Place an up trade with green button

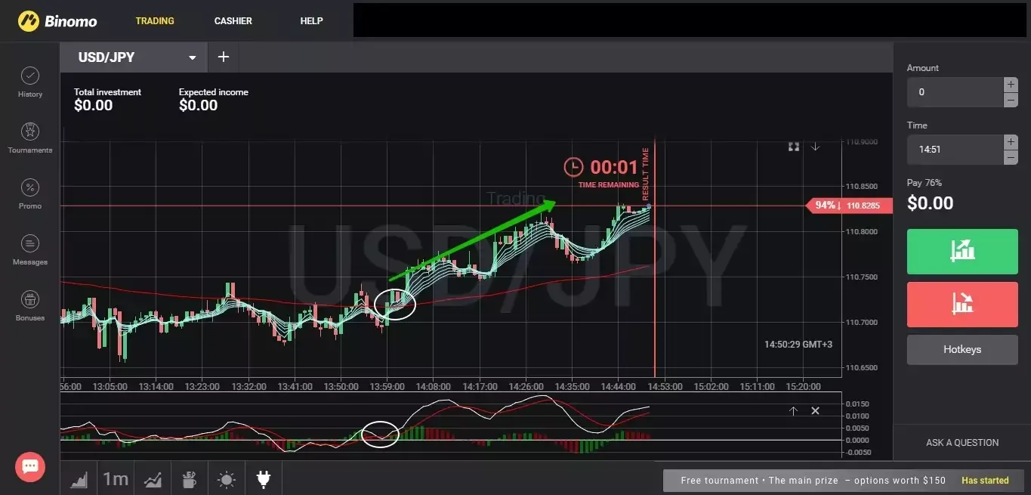pos(962,252)
